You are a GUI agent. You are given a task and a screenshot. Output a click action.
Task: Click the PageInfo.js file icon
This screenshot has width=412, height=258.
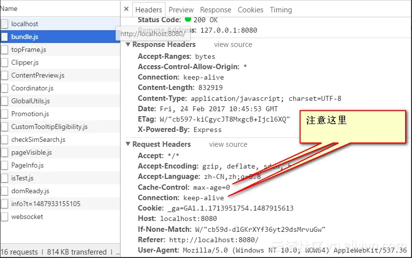pos(4,166)
